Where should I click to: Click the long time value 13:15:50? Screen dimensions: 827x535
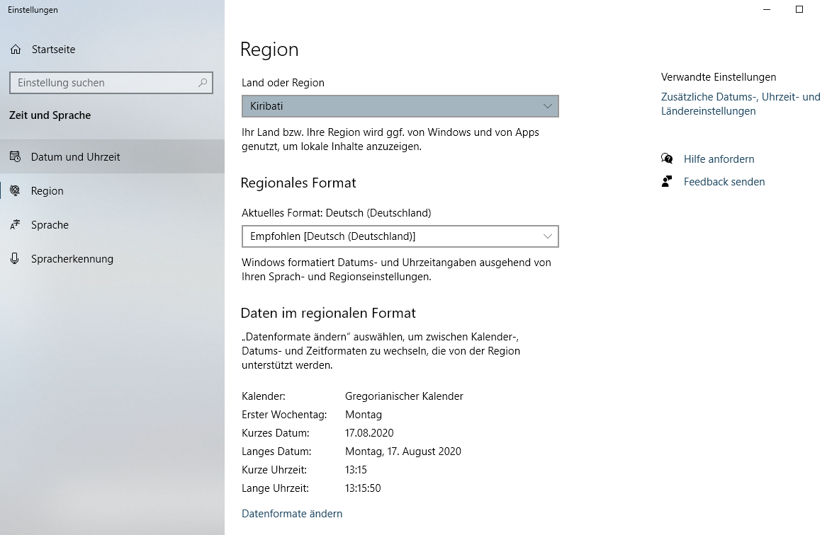tap(363, 488)
